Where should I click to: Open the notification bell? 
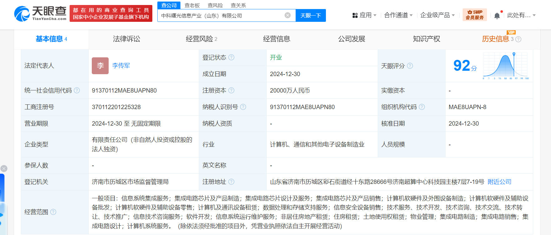(x=497, y=16)
